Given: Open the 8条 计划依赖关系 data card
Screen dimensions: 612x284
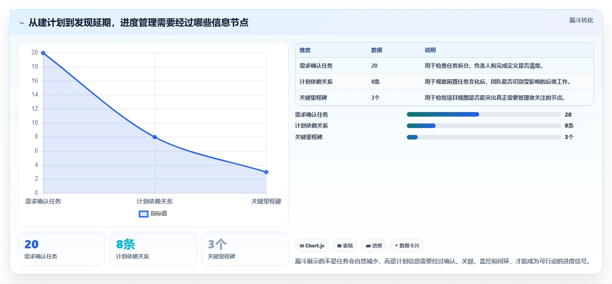Looking at the screenshot, I should click(x=153, y=249).
